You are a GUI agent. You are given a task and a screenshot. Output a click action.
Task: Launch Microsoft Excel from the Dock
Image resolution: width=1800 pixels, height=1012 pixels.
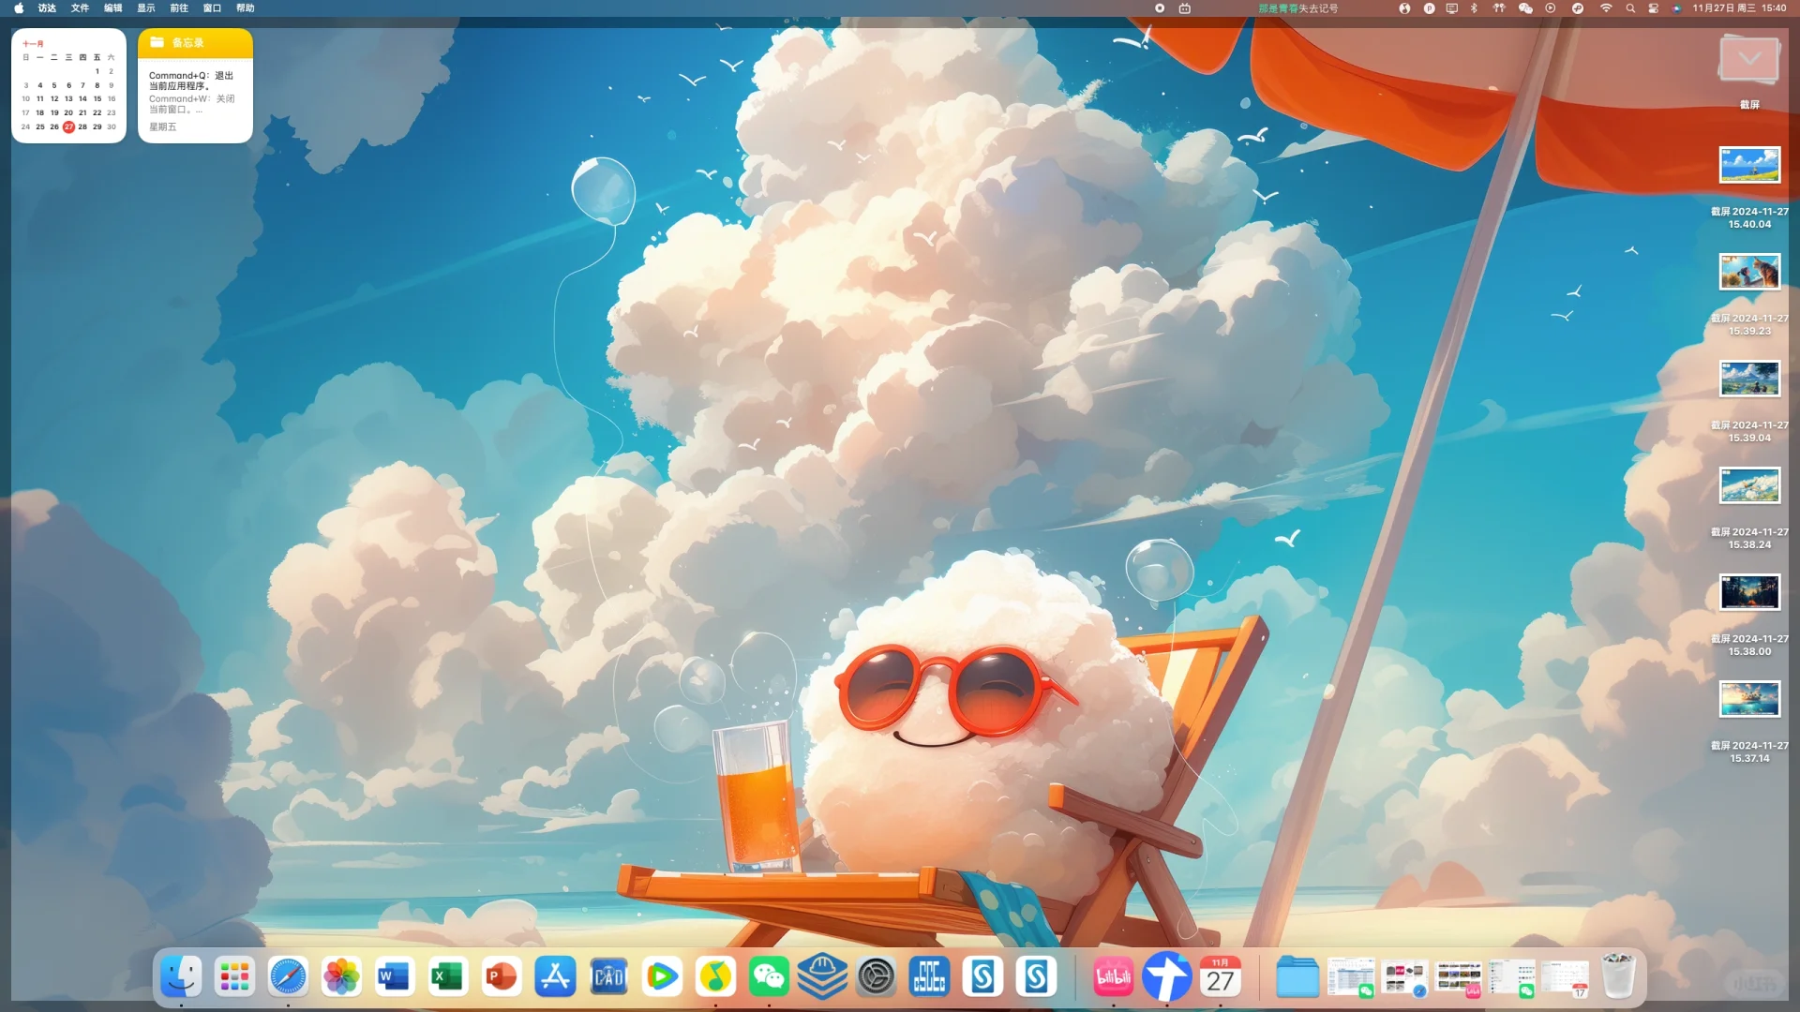448,977
